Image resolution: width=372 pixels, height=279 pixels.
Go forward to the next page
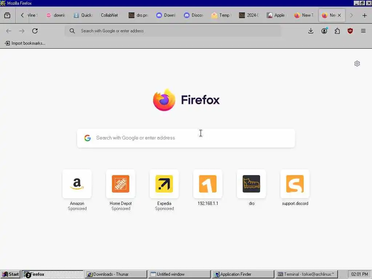(x=22, y=31)
